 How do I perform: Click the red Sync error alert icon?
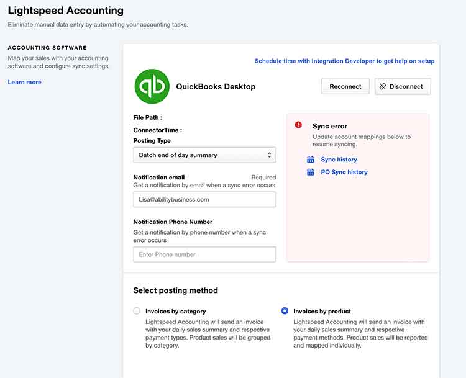point(298,125)
